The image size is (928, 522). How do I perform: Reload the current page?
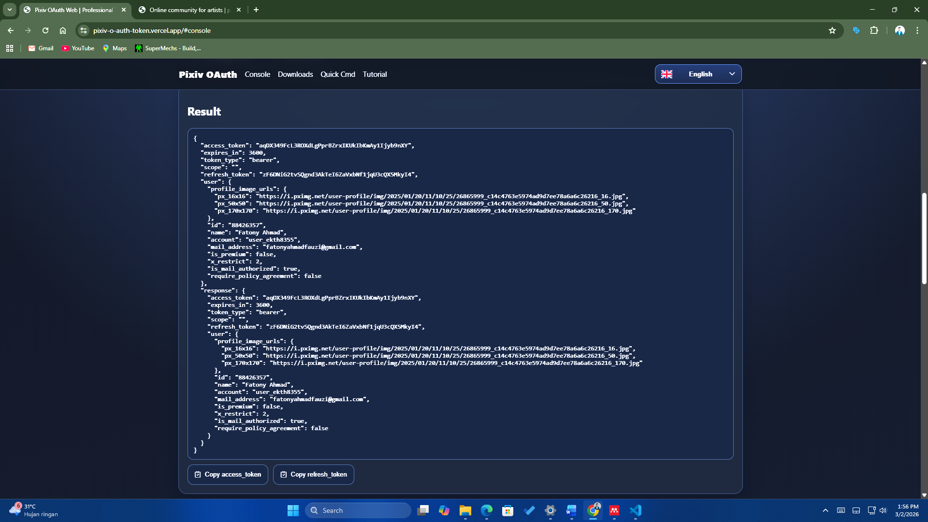coord(45,30)
